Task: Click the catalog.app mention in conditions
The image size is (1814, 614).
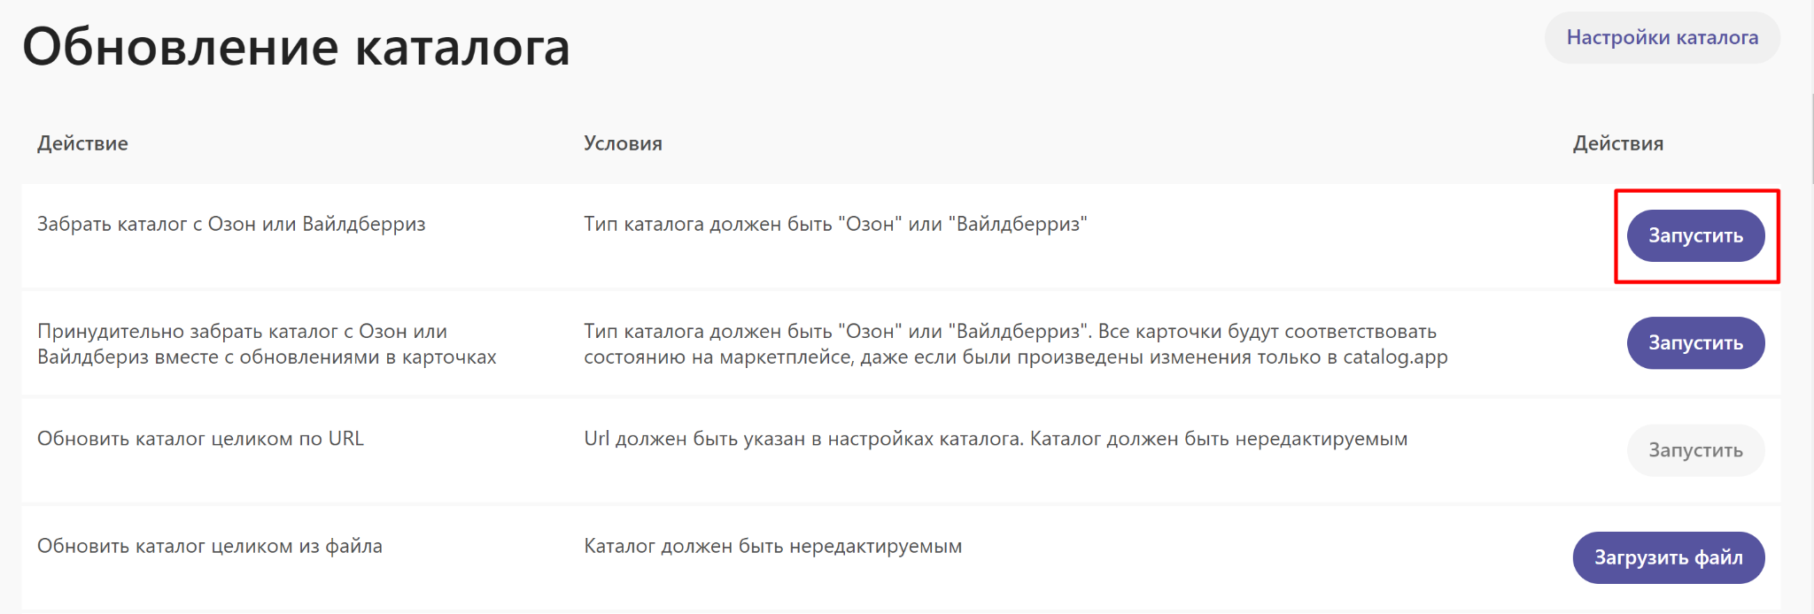Action: point(1395,357)
